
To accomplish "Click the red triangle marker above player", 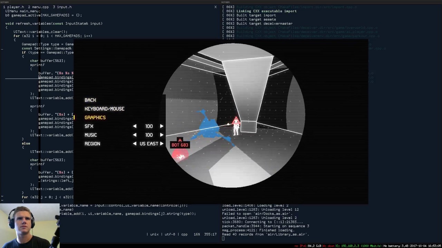I will [x=236, y=121].
